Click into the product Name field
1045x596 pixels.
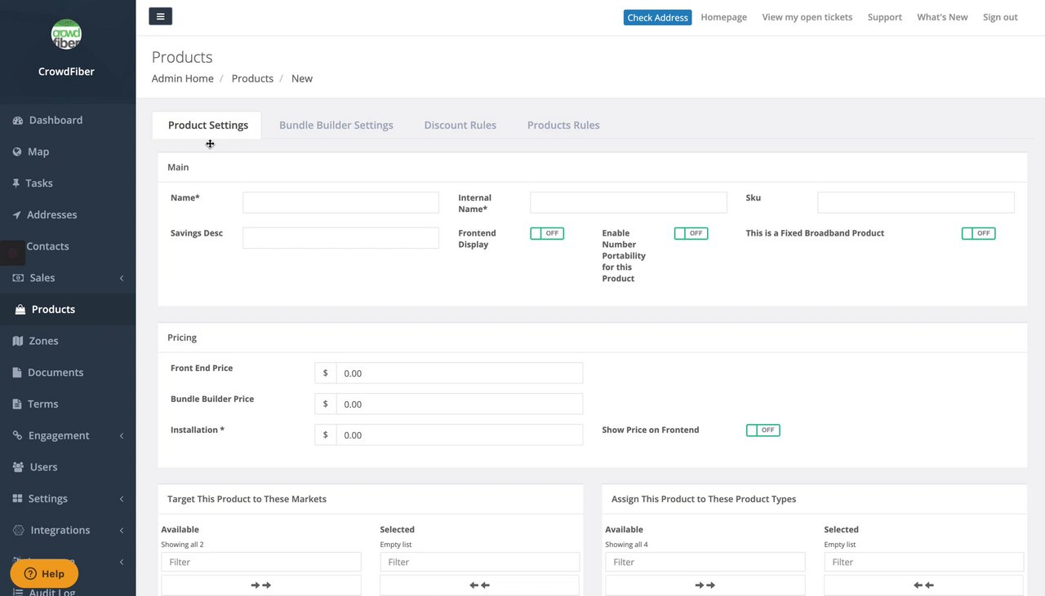pos(340,202)
